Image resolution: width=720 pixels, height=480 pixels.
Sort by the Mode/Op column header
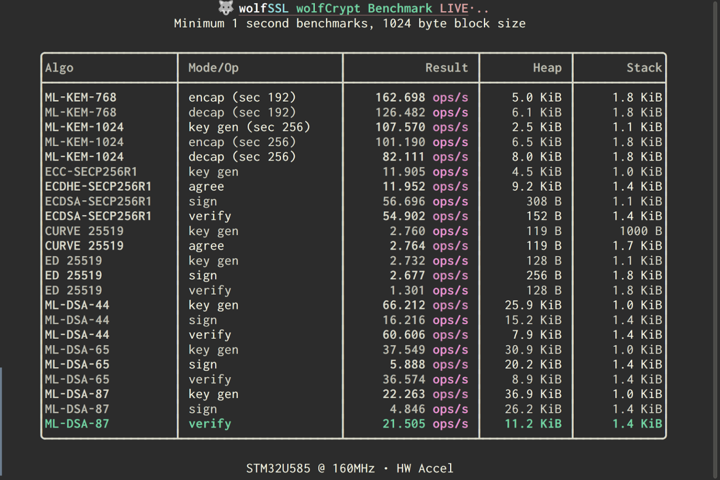click(213, 67)
